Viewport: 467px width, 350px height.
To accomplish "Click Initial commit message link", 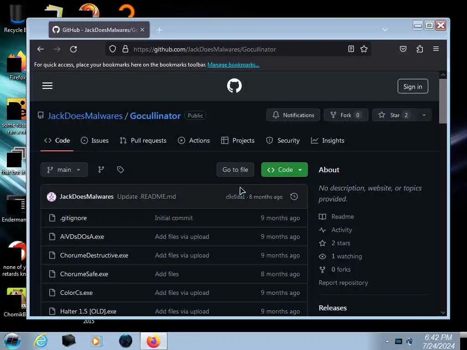I will click(174, 218).
